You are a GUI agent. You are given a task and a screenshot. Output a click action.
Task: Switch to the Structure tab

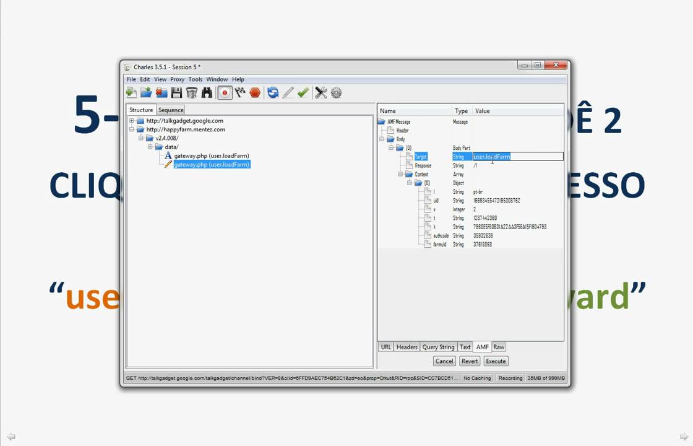pyautogui.click(x=141, y=110)
